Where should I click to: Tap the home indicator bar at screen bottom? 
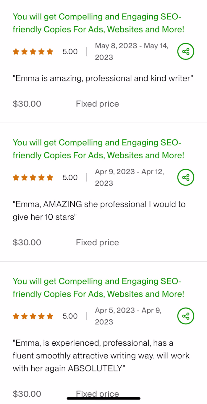(x=103, y=398)
